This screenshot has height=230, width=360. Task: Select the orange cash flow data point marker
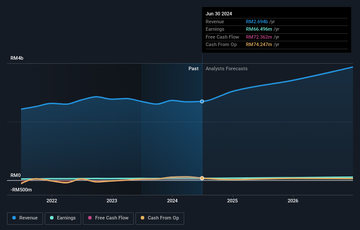click(x=202, y=178)
